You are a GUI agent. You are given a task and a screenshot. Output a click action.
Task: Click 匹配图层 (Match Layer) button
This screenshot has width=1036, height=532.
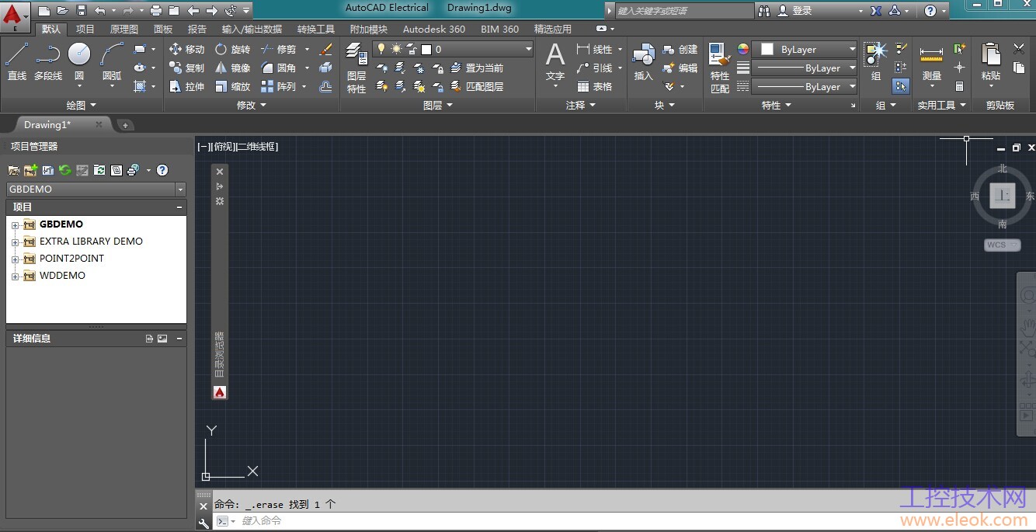[x=478, y=86]
